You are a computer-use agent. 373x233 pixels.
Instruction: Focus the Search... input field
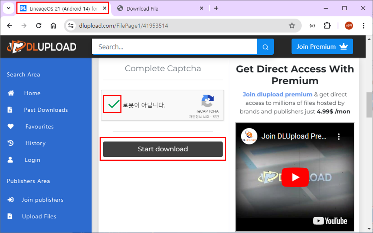click(174, 47)
